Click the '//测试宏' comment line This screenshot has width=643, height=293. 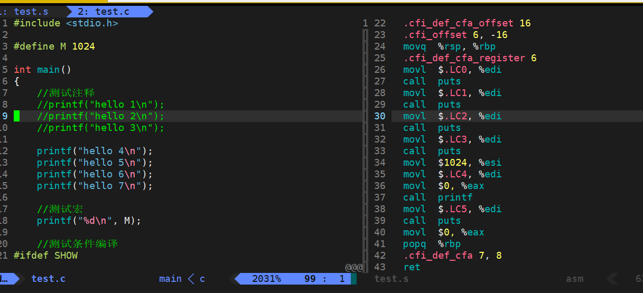click(x=60, y=209)
